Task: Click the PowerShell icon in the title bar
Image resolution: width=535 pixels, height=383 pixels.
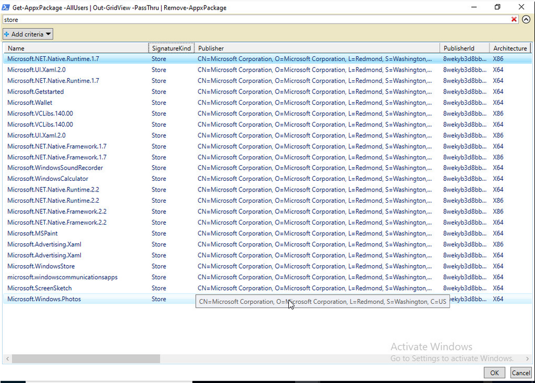Action: coord(5,7)
